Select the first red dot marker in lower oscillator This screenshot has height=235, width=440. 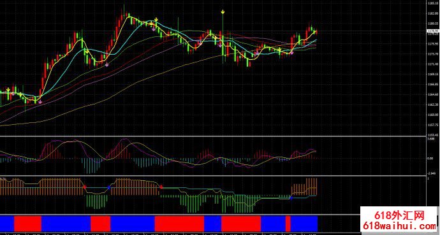point(84,186)
